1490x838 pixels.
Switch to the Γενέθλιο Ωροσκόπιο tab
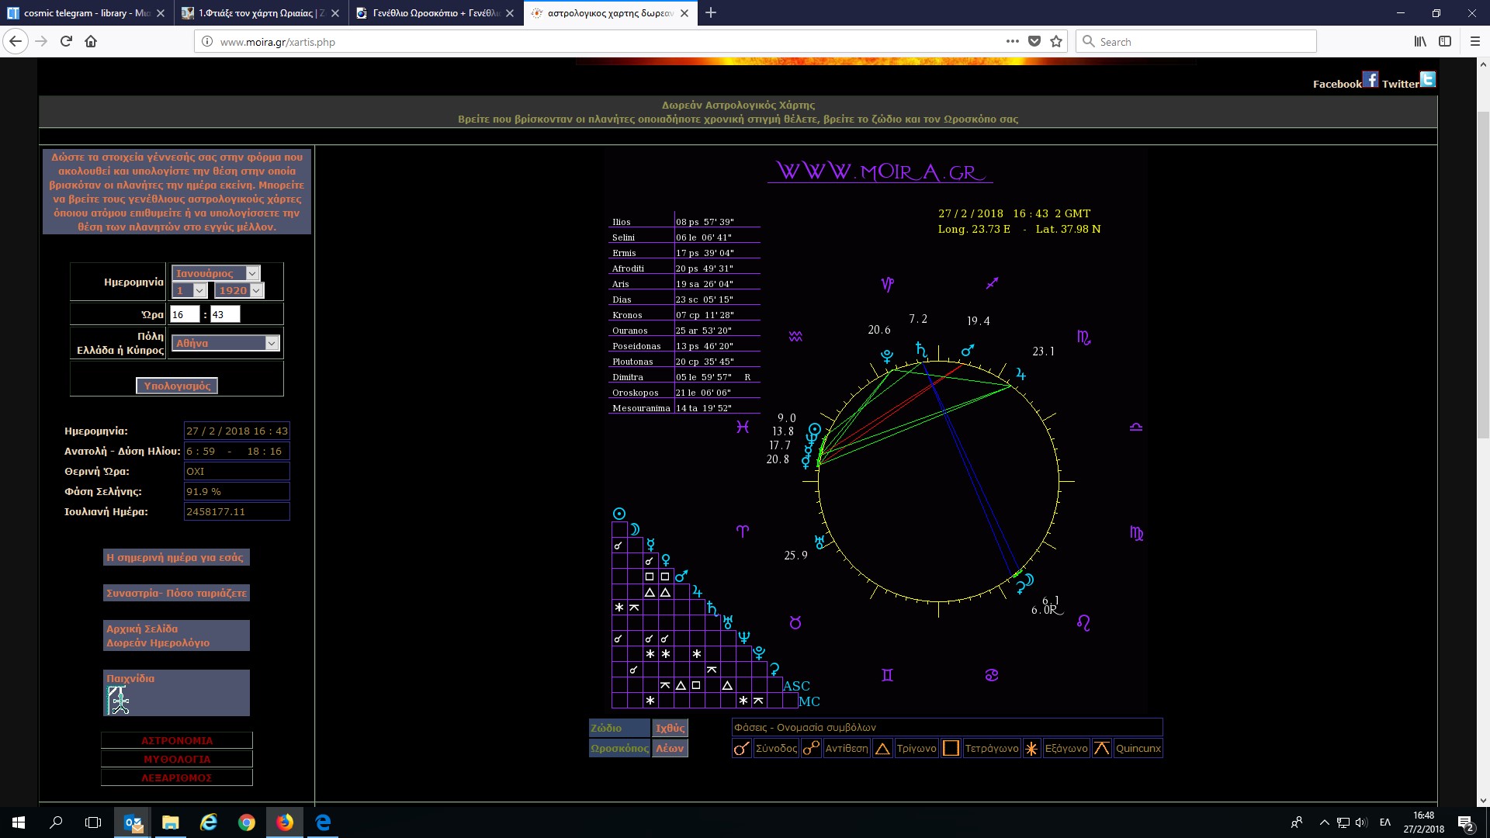point(435,13)
